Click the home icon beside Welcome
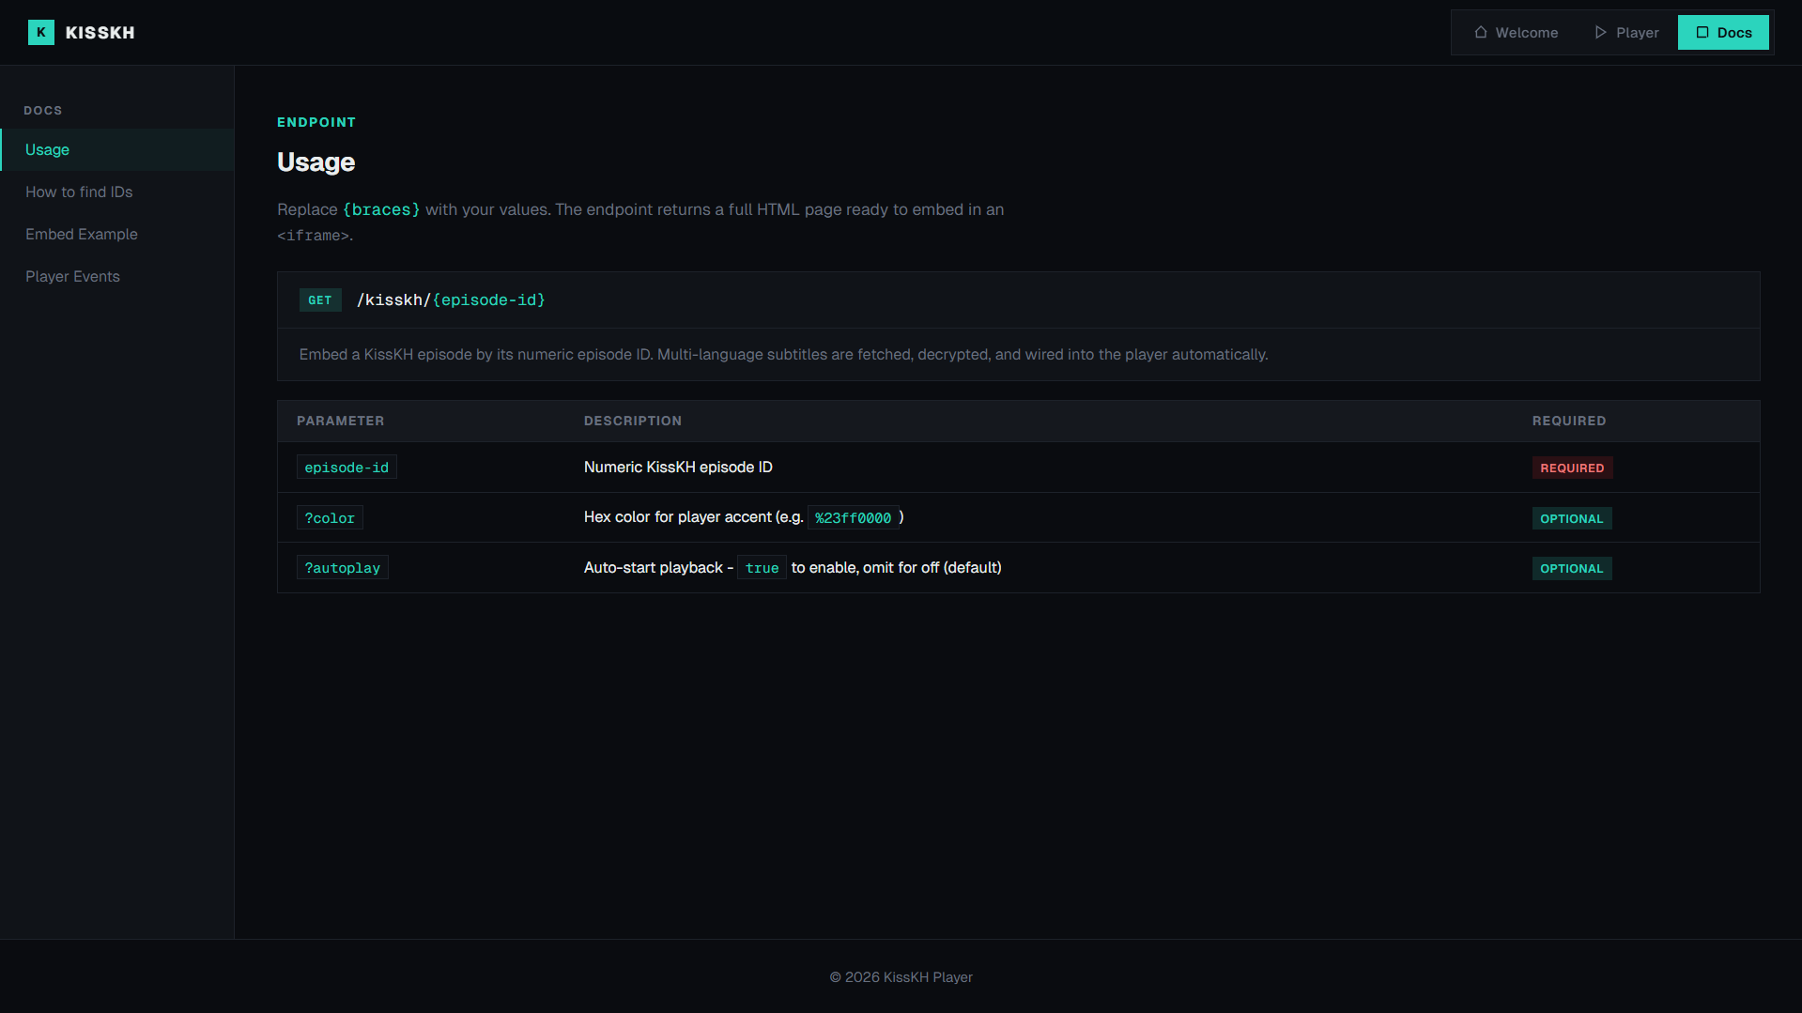Viewport: 1802px width, 1013px height. point(1481,33)
